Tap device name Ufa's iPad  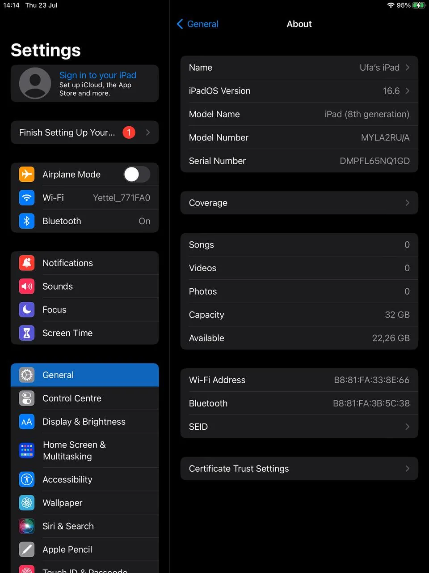pos(379,68)
